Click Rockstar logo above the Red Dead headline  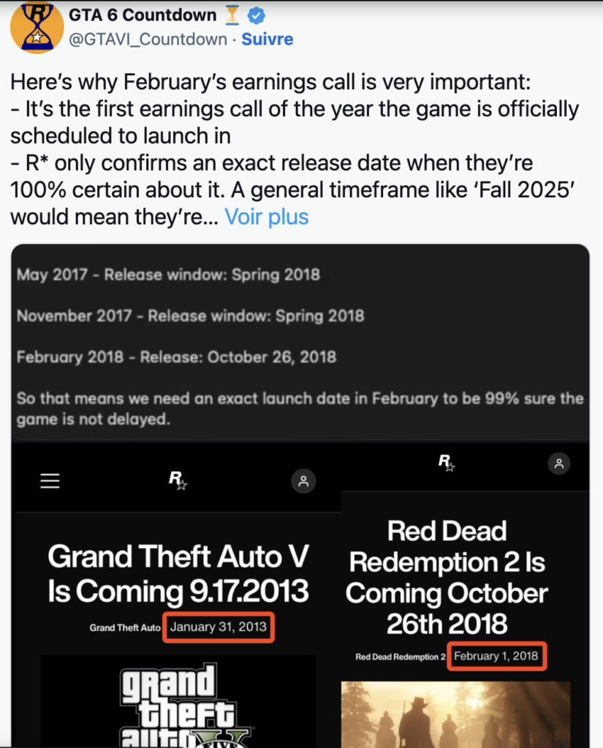(446, 462)
